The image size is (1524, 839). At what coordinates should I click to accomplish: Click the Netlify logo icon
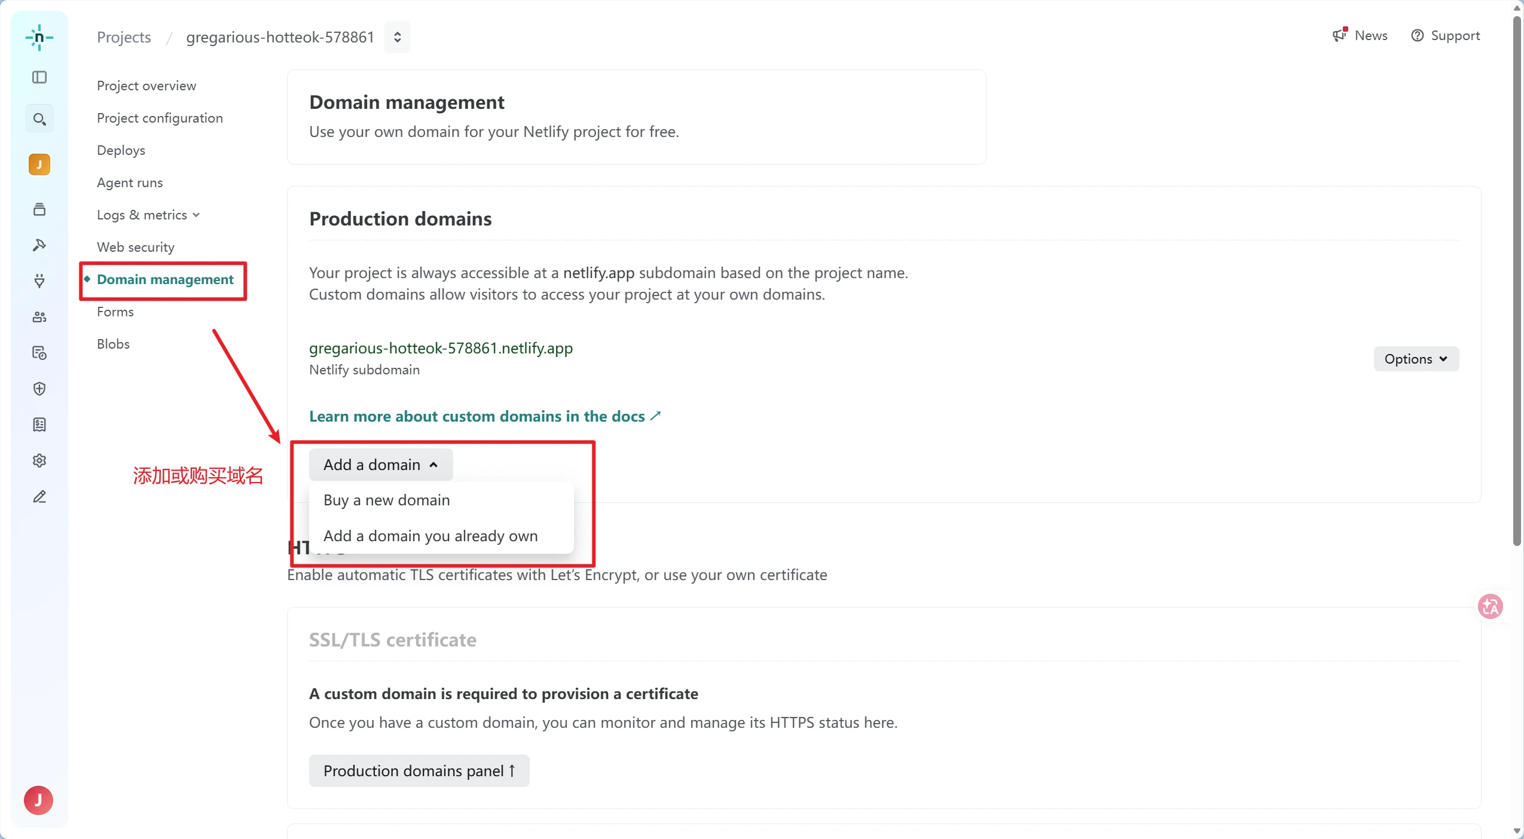39,38
